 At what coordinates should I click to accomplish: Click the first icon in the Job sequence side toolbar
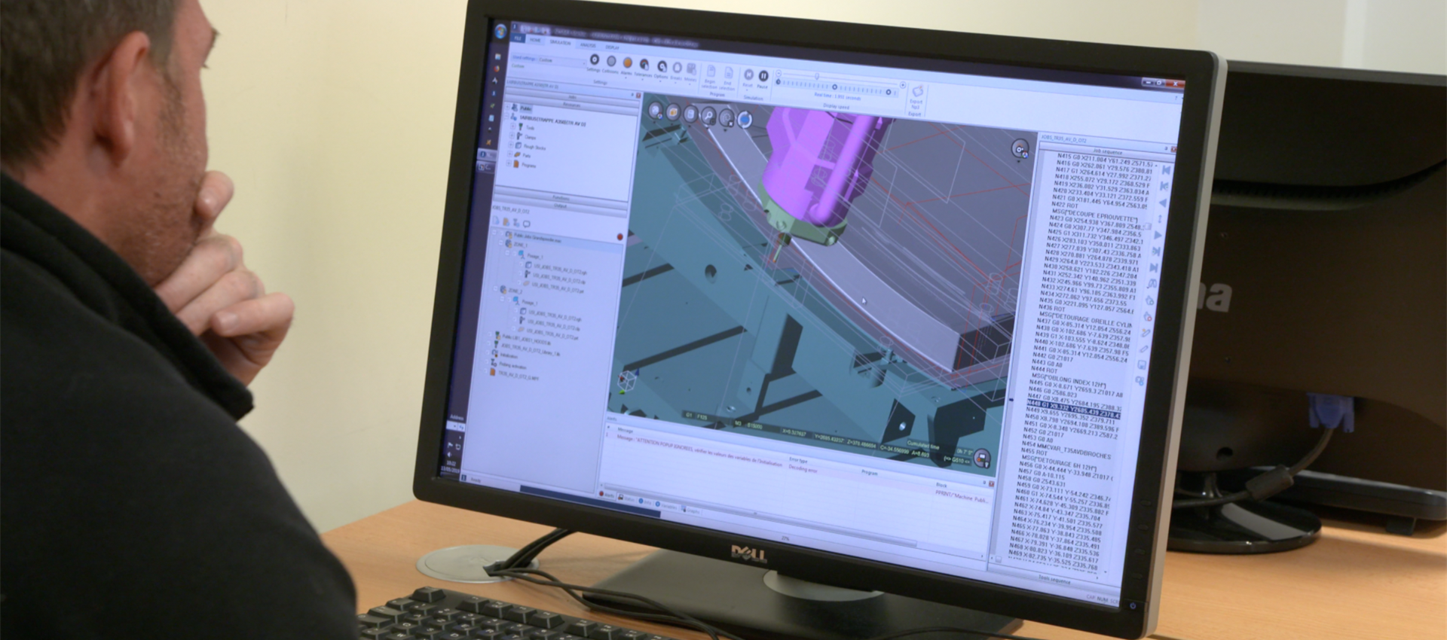click(1166, 170)
